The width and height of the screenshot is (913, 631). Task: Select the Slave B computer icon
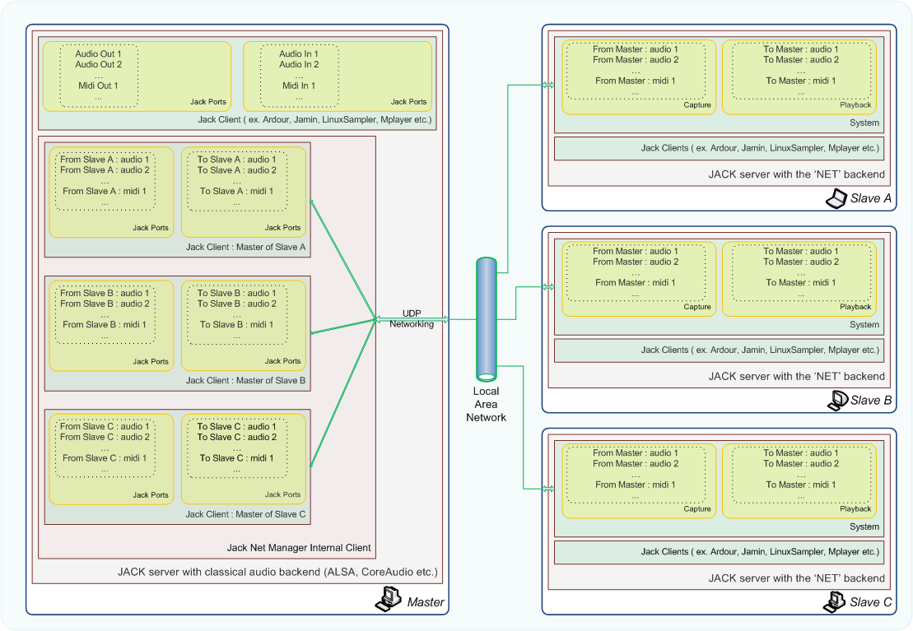pos(836,400)
